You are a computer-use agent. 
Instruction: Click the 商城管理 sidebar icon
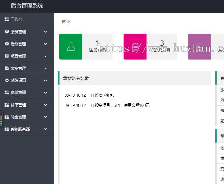point(7,93)
